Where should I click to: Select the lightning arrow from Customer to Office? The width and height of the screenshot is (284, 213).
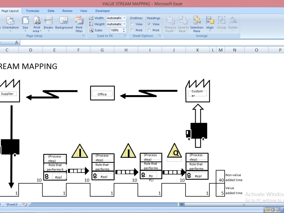(x=149, y=94)
